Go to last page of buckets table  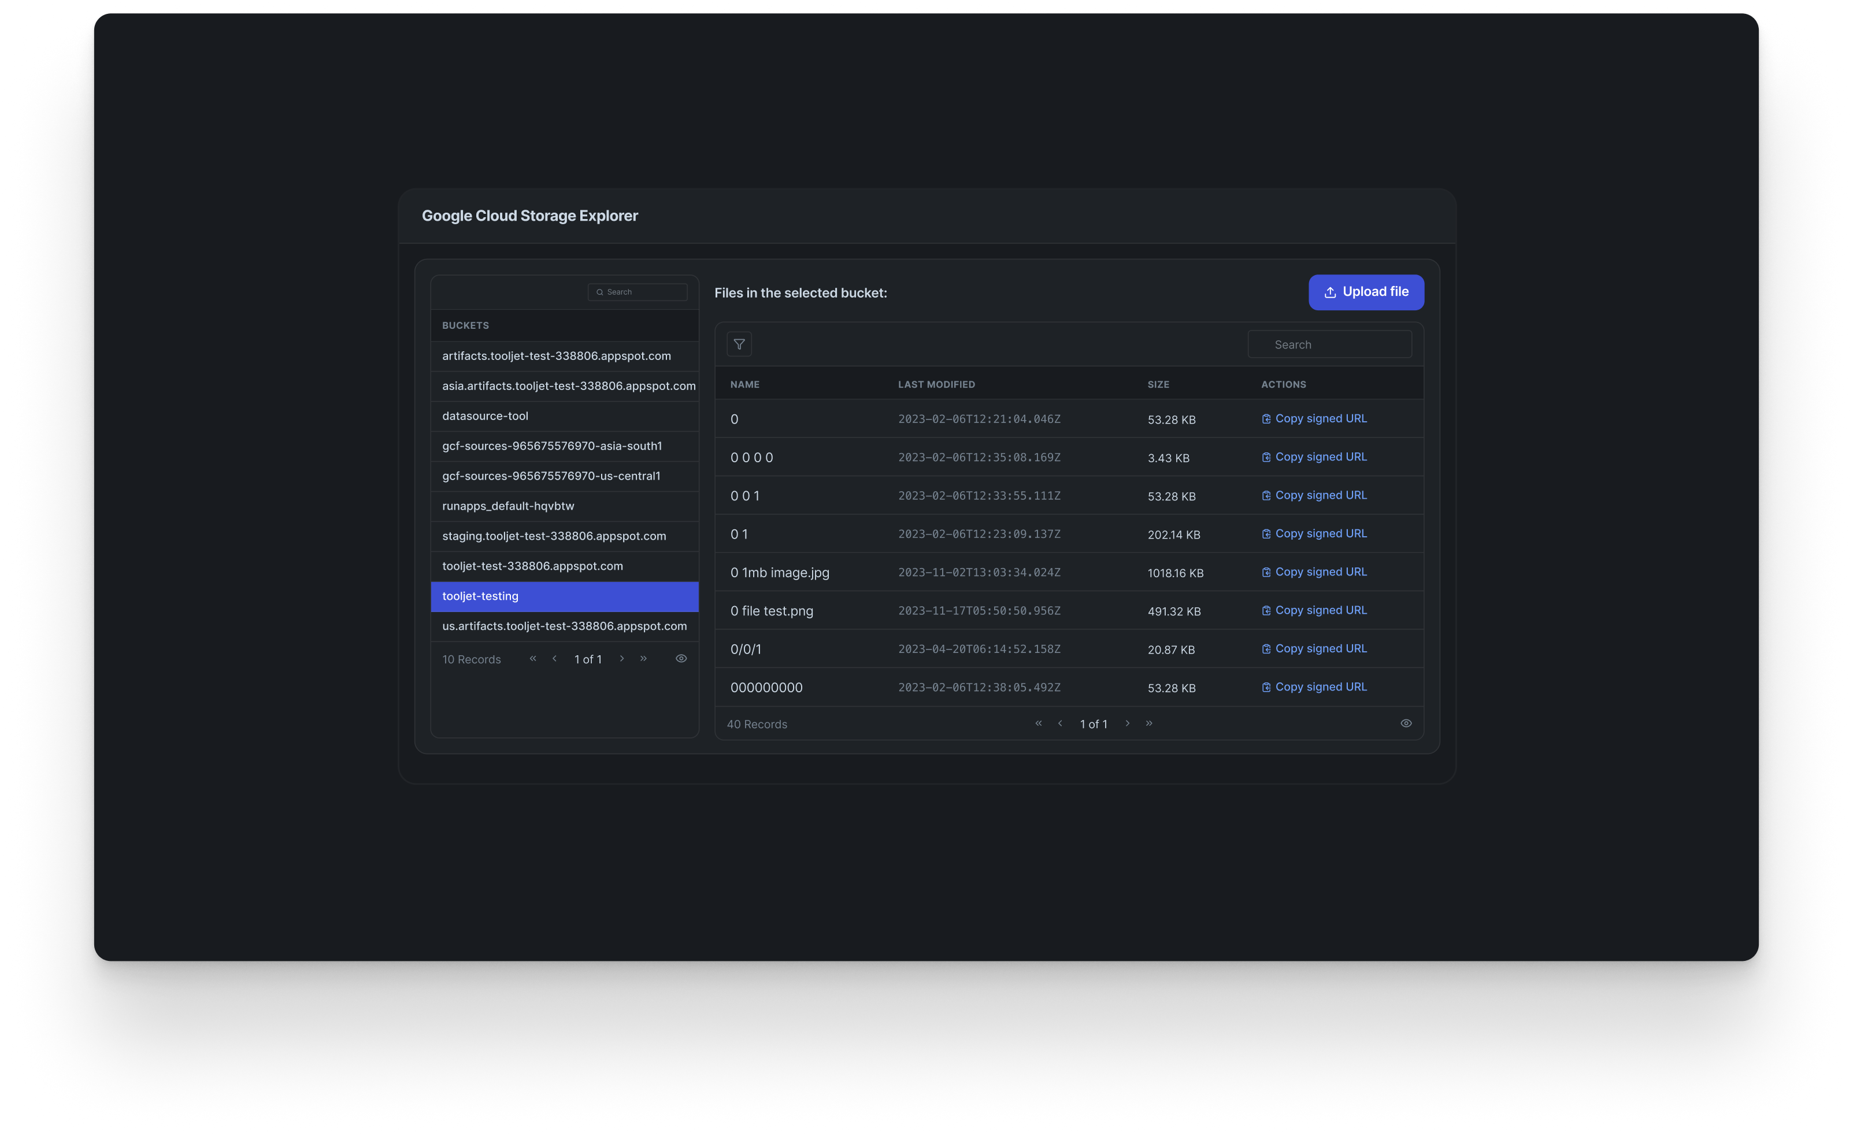644,659
